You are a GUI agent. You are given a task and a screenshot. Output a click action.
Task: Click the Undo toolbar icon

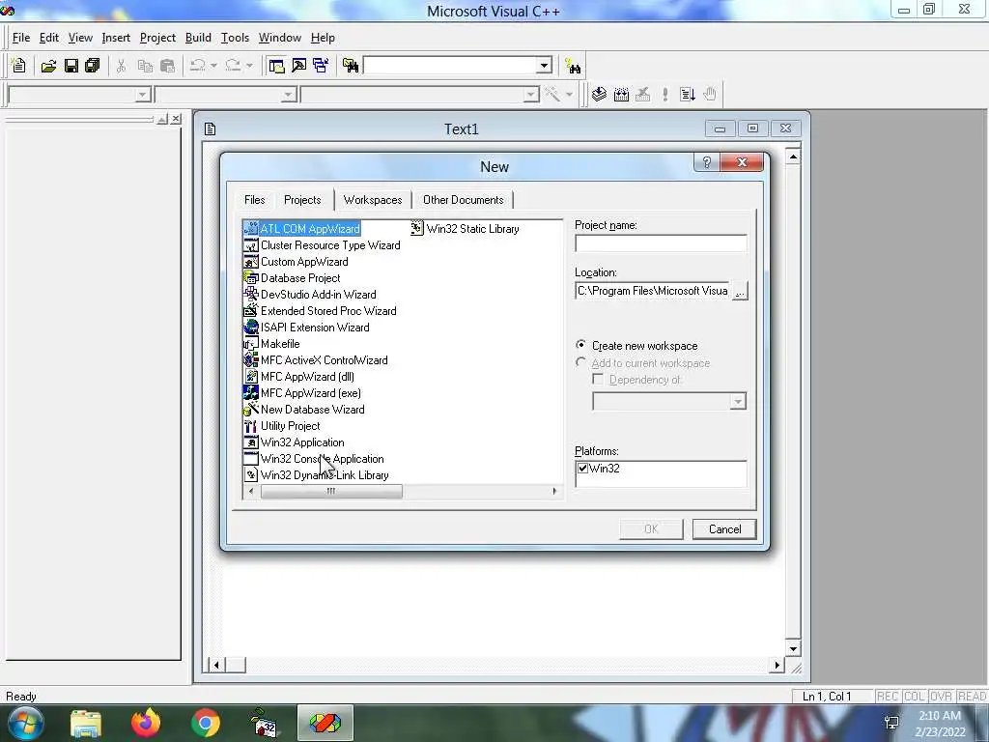point(197,65)
